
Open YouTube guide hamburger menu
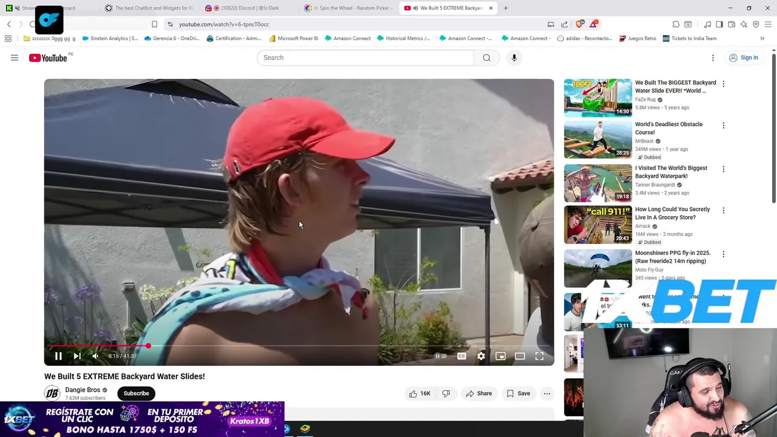coord(15,58)
